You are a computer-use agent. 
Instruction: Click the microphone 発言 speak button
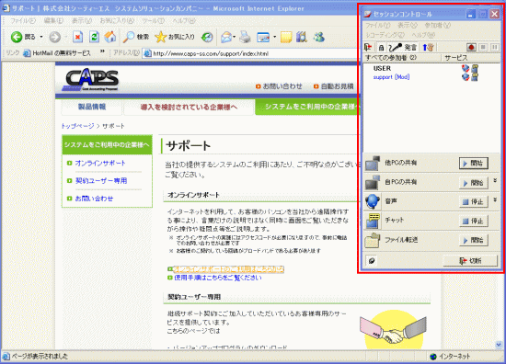tap(402, 48)
